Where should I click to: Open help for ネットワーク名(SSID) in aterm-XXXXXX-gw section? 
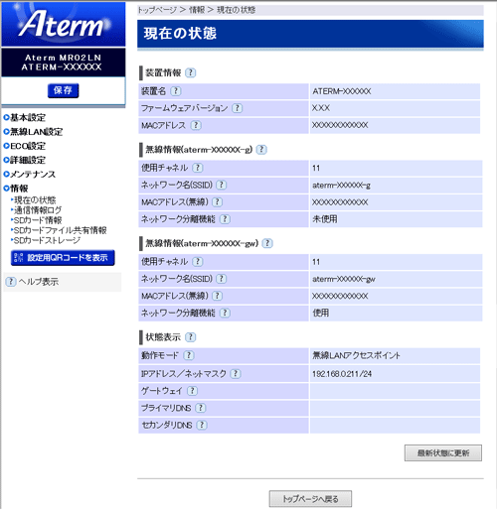pyautogui.click(x=222, y=279)
